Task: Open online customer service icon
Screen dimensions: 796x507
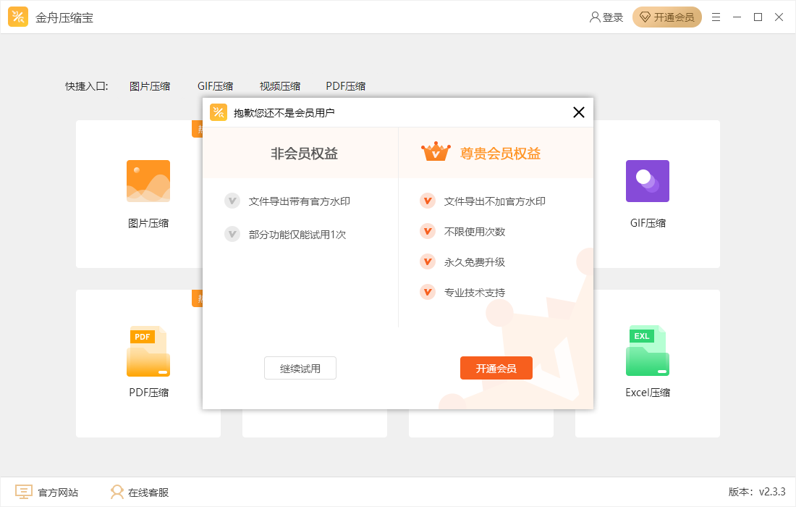Action: 117,493
